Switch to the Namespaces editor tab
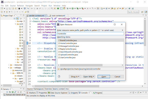Image resolution: width=148 pixels, height=99 pixels. click(x=39, y=89)
